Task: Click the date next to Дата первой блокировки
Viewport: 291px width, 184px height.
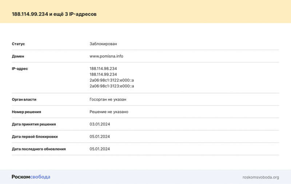Action: [100, 136]
